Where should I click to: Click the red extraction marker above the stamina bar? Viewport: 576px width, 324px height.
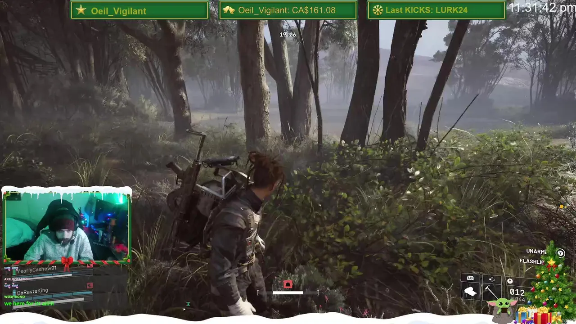click(288, 284)
